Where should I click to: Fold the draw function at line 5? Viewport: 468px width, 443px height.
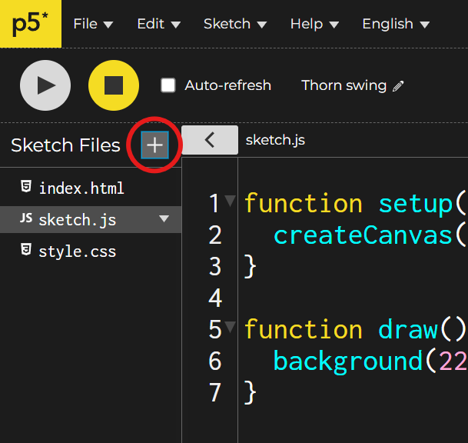click(x=231, y=328)
